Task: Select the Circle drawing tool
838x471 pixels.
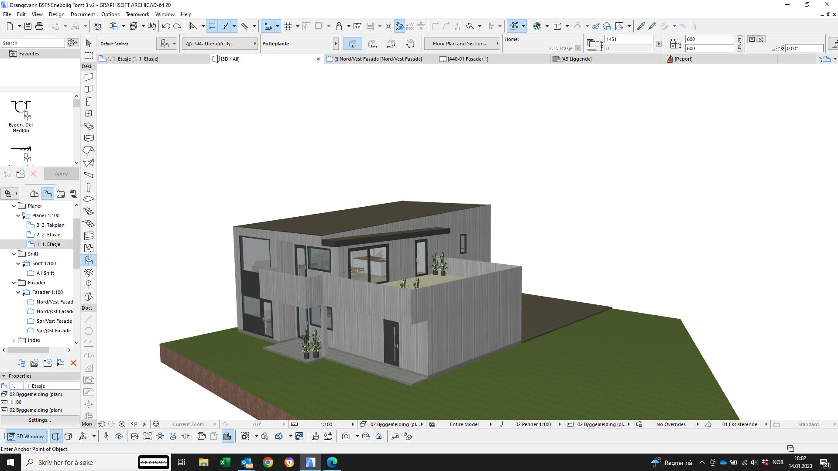Action: [89, 331]
